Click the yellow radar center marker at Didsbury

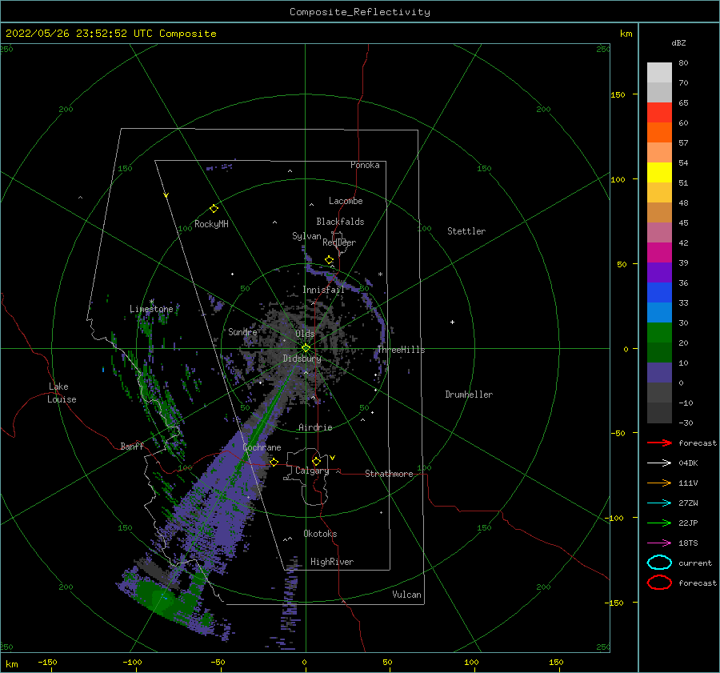pyautogui.click(x=306, y=348)
